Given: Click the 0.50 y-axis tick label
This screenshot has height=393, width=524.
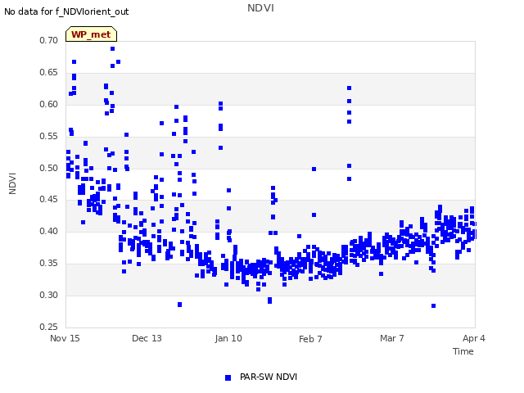Looking at the screenshot, I should (49, 168).
